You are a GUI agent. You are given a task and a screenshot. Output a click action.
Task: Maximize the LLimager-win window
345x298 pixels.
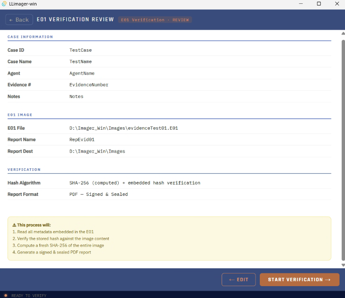[x=319, y=4]
